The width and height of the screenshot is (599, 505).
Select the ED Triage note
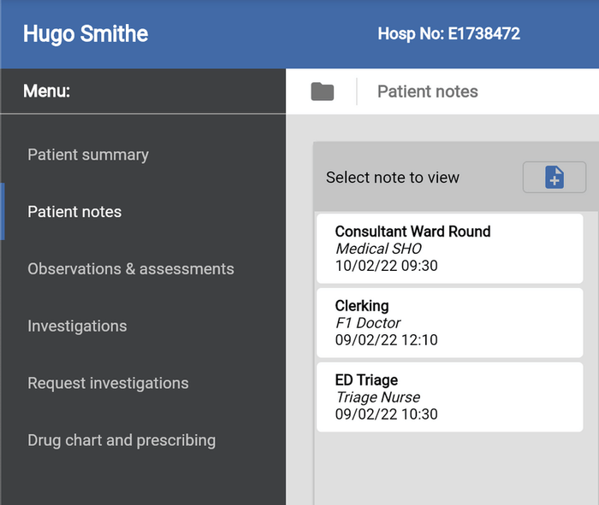tap(449, 396)
